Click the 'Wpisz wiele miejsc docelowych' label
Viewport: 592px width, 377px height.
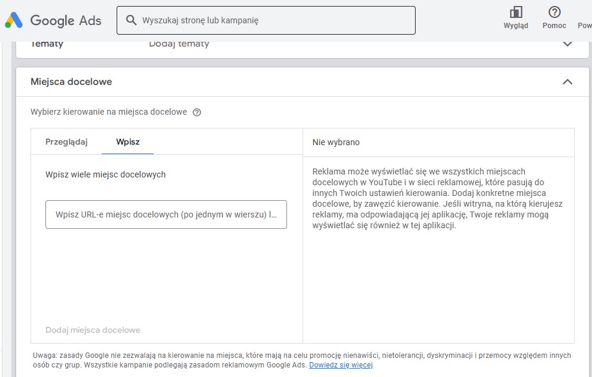tap(105, 174)
